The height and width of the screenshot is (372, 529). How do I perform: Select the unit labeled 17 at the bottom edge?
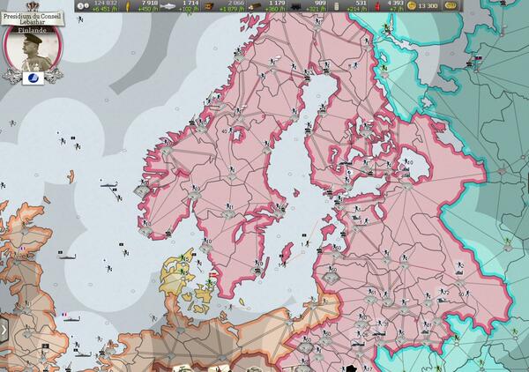(368, 368)
